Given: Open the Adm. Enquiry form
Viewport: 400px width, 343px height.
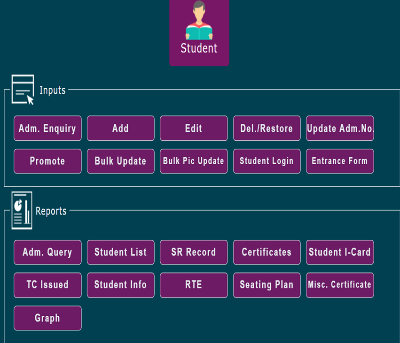Looking at the screenshot, I should click(x=47, y=129).
